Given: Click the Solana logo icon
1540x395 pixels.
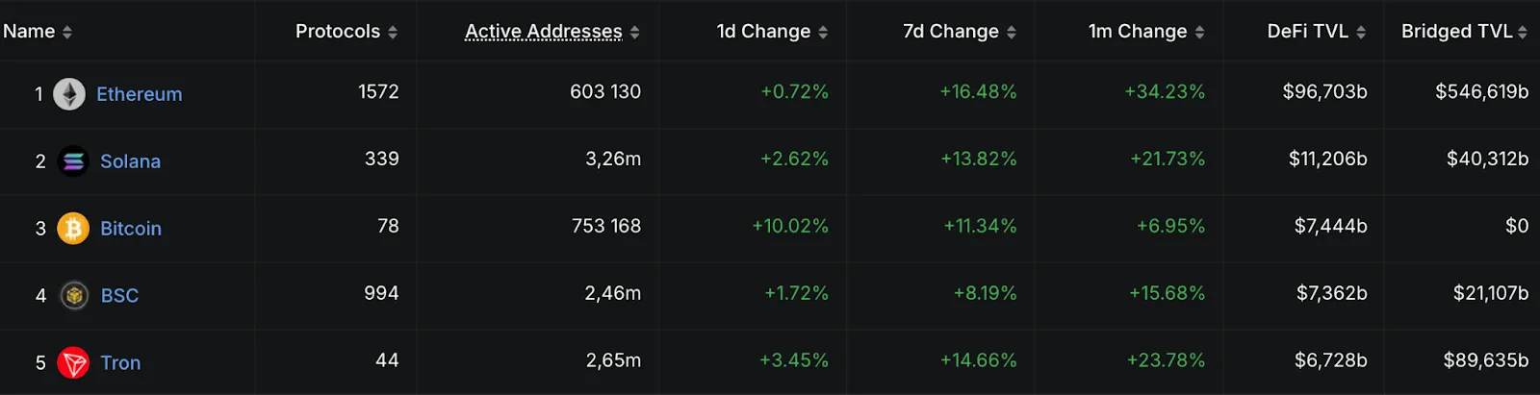Looking at the screenshot, I should [73, 161].
